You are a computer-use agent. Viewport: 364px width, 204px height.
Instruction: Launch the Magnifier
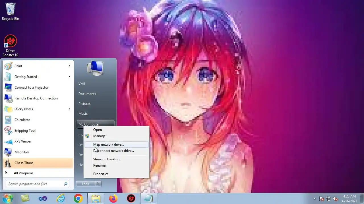pos(38,152)
